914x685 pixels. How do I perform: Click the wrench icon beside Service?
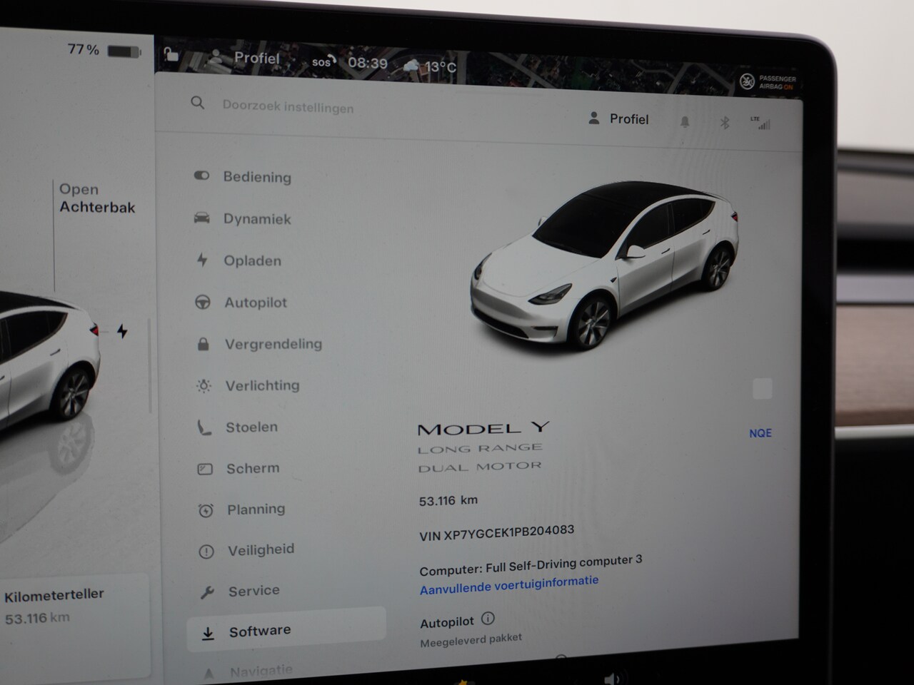[207, 592]
